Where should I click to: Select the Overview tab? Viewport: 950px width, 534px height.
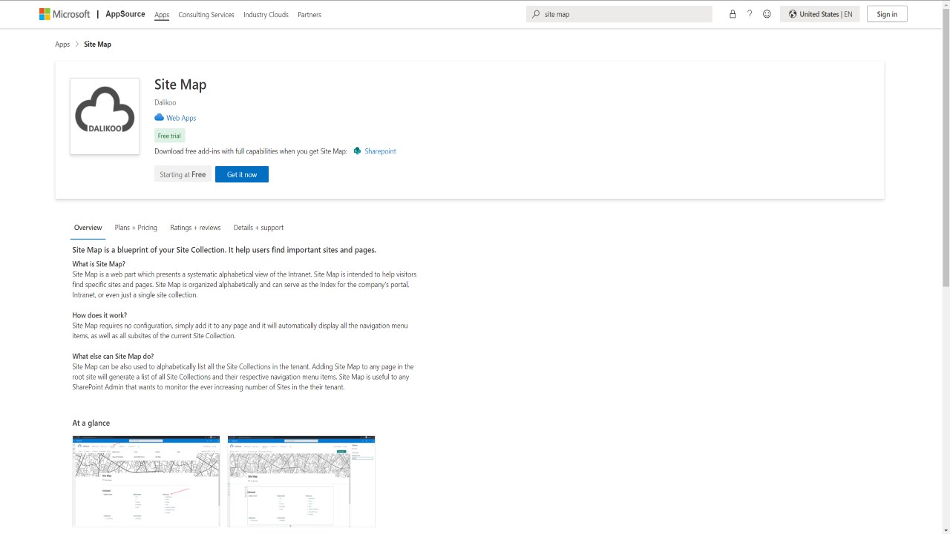click(x=88, y=228)
